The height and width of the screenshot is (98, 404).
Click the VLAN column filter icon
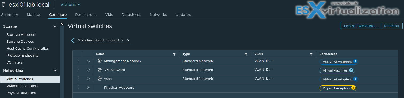tap(311, 54)
